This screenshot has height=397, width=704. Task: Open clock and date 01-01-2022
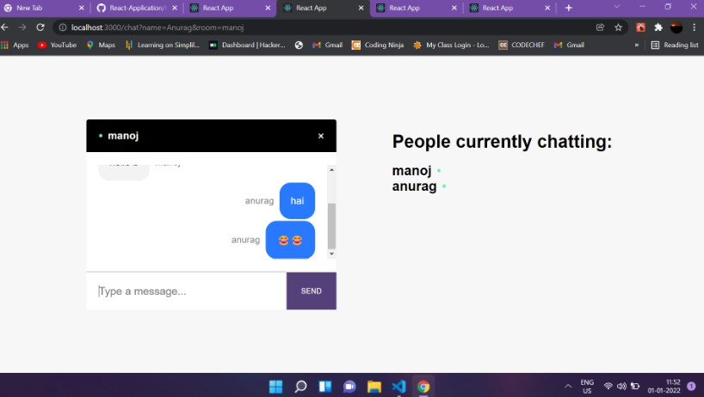pos(664,386)
